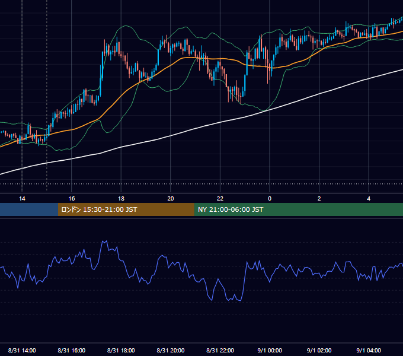Click the 8/31 16:00 time label
This screenshot has height=356, width=403.
coord(72,350)
